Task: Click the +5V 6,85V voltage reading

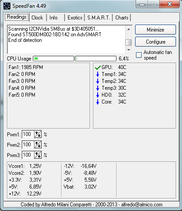Action: point(25,187)
